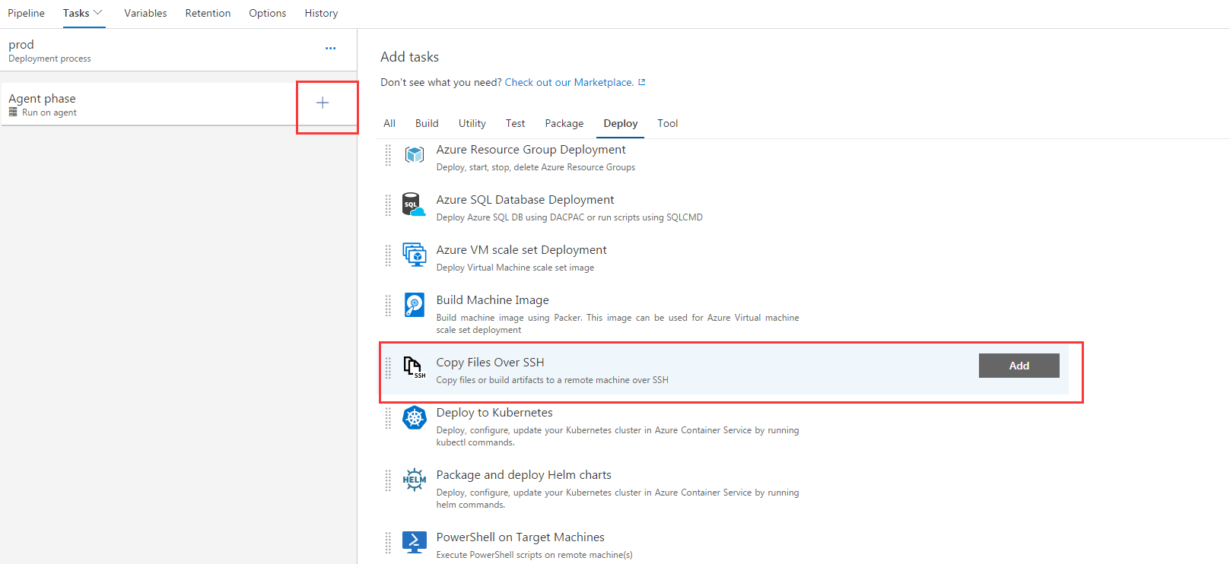The height and width of the screenshot is (564, 1230).
Task: Click the Build Machine Image disk icon
Action: pyautogui.click(x=415, y=305)
